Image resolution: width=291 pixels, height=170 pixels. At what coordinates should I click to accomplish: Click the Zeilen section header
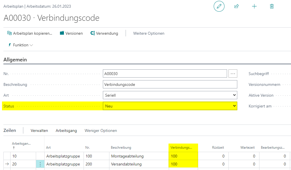(x=10, y=130)
